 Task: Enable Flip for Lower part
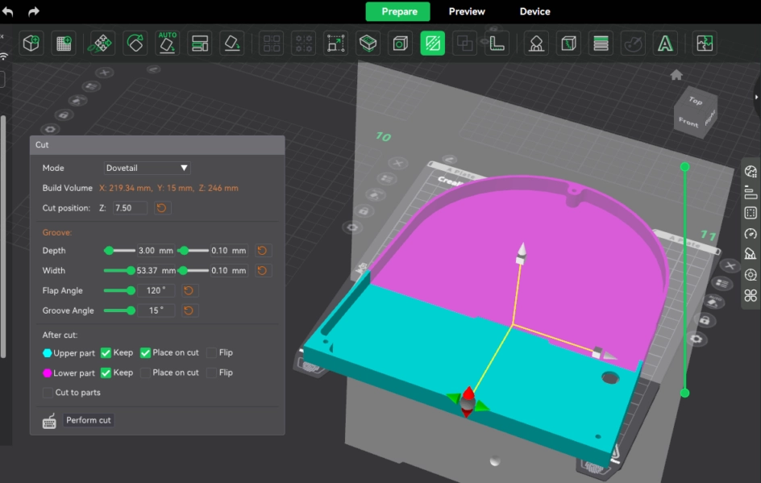(211, 373)
